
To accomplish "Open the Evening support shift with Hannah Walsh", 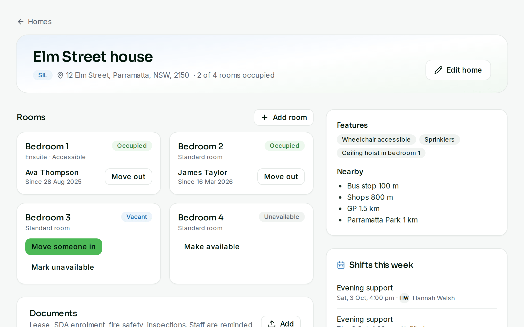I will click(417, 293).
